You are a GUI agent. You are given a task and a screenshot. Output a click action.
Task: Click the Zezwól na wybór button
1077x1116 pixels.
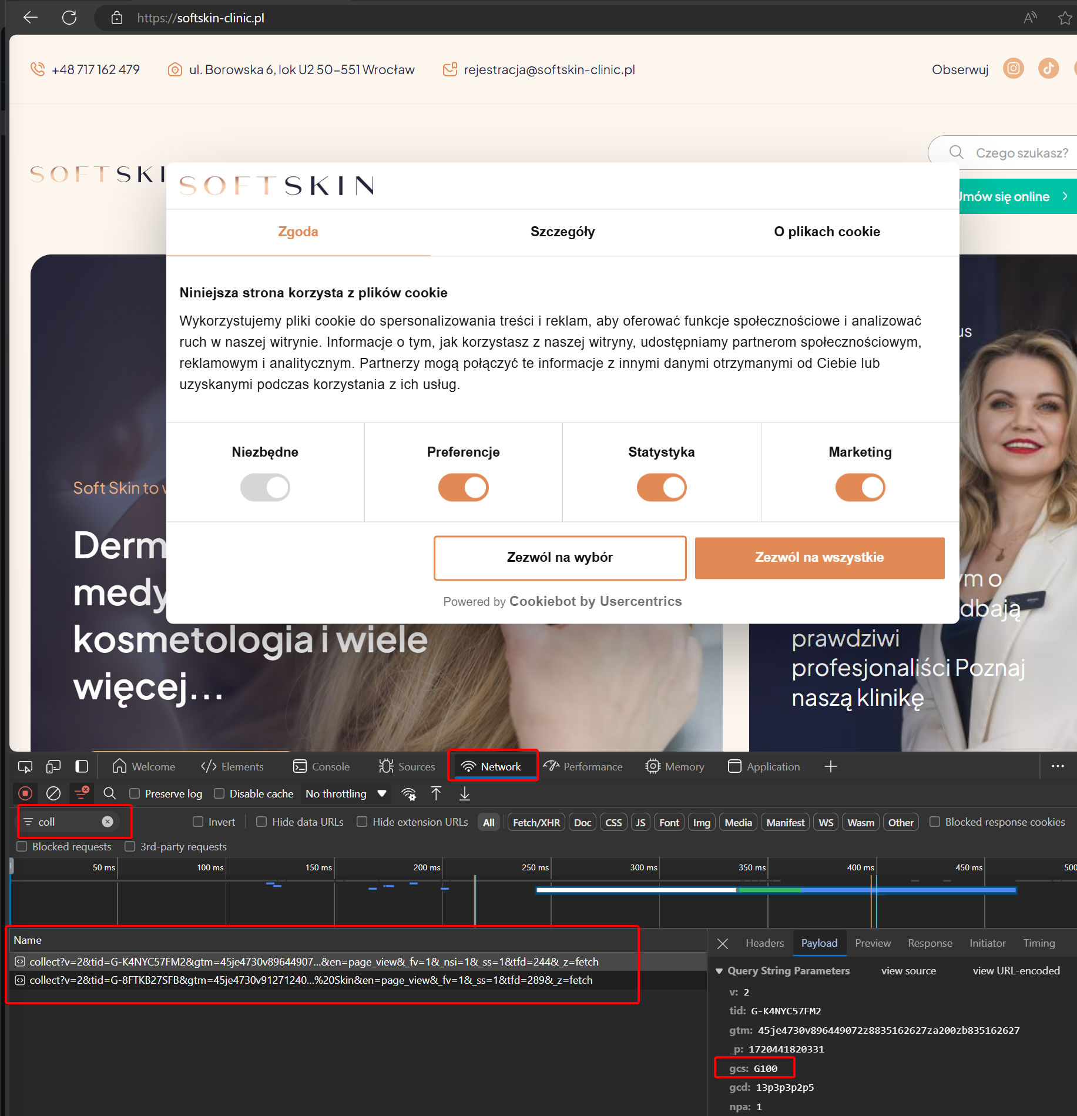point(559,558)
